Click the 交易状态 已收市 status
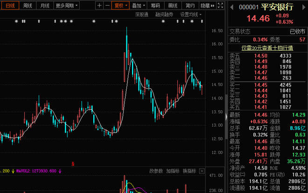Image resolution: width=308 pixels, height=193 pixels. pyautogui.click(x=297, y=31)
